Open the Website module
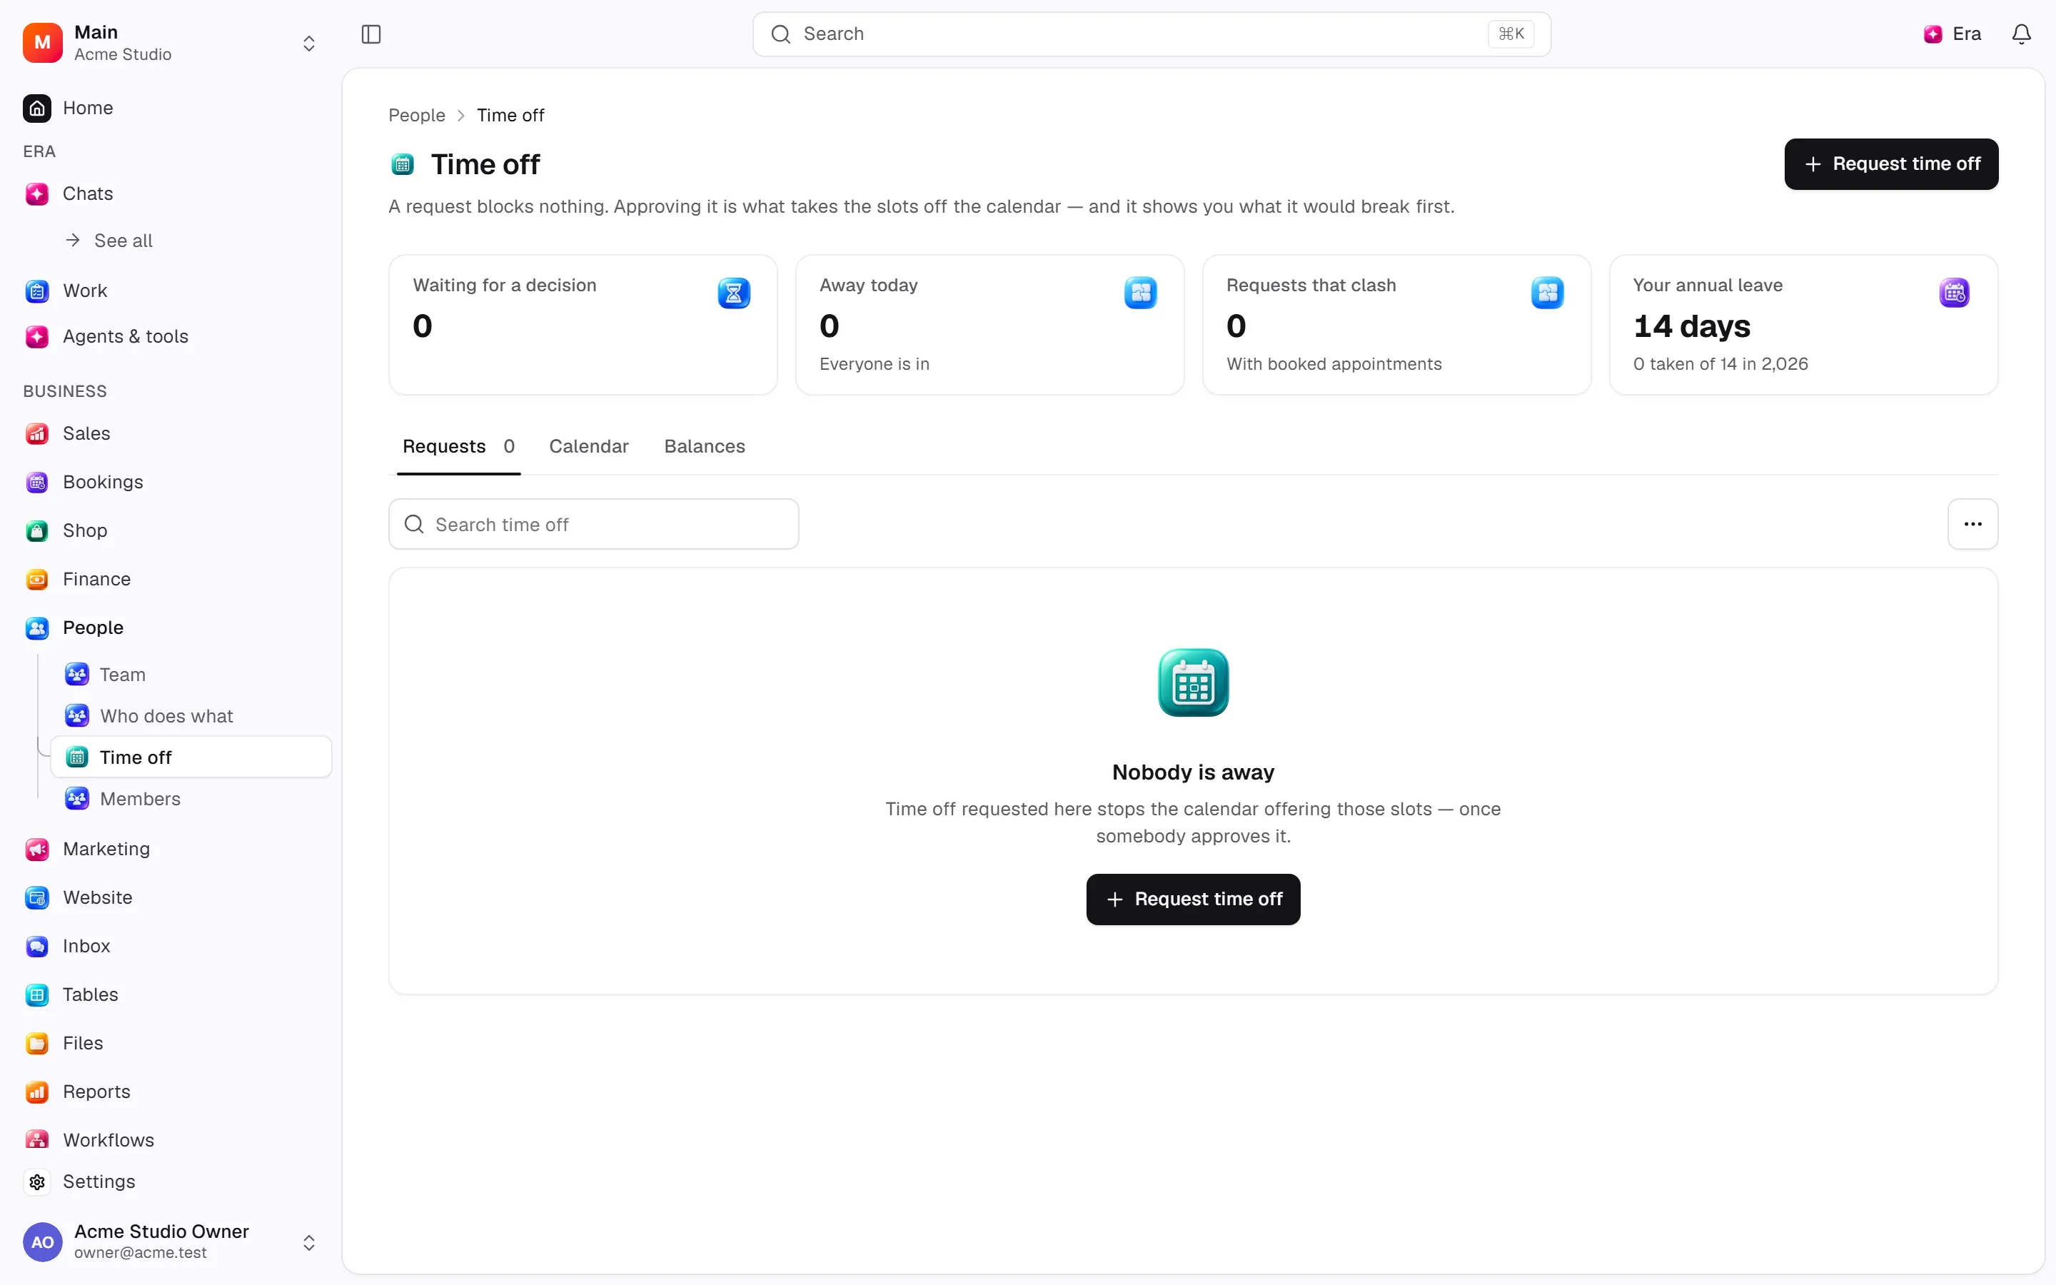This screenshot has height=1285, width=2056. tap(97, 897)
